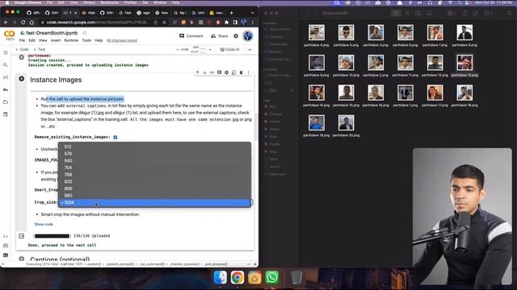This screenshot has height=290, width=517.
Task: Open WhatsApp from the Dock
Action: tap(271, 277)
